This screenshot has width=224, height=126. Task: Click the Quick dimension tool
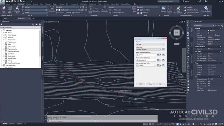coord(68,13)
